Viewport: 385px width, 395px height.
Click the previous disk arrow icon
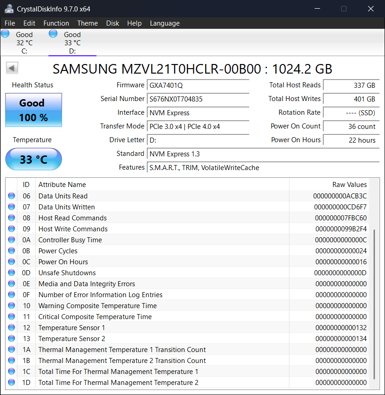(x=12, y=69)
